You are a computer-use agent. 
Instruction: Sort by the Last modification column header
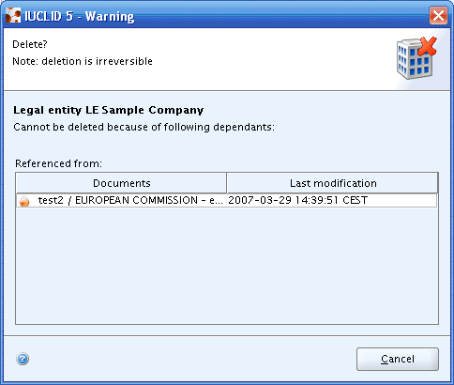click(333, 183)
